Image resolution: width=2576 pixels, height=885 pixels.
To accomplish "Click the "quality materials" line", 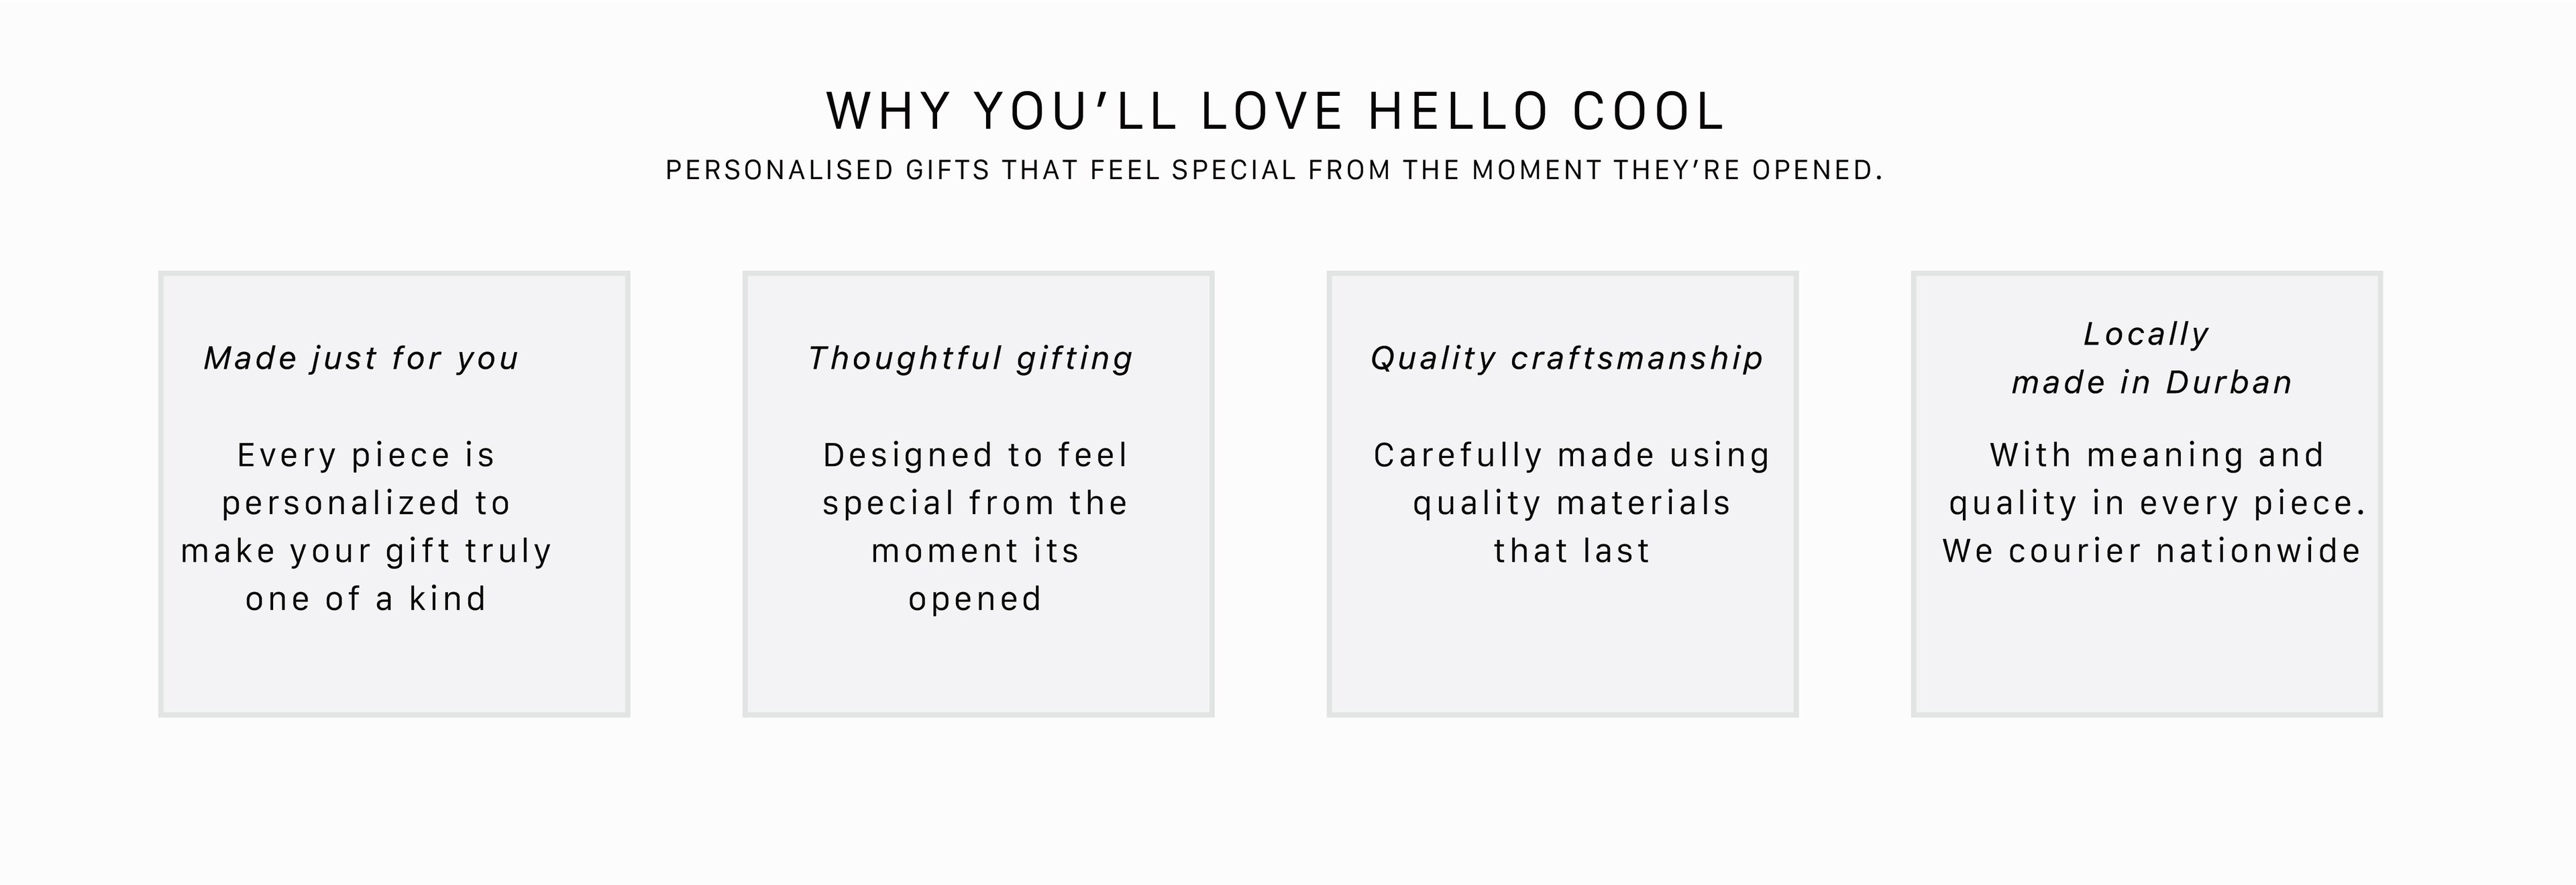I will 1571,504.
